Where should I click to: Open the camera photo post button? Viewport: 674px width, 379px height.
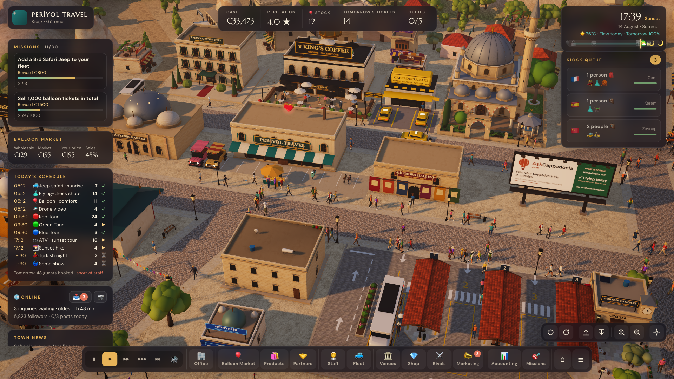click(101, 297)
